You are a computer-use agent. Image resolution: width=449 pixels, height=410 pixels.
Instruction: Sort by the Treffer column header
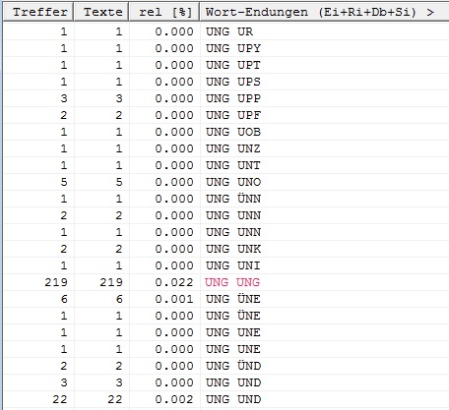pos(38,12)
